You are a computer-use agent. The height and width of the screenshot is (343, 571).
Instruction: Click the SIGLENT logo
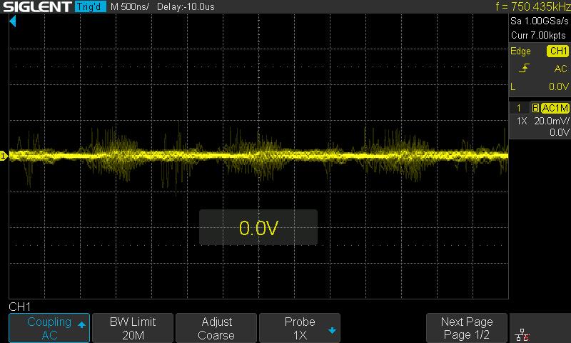point(37,6)
